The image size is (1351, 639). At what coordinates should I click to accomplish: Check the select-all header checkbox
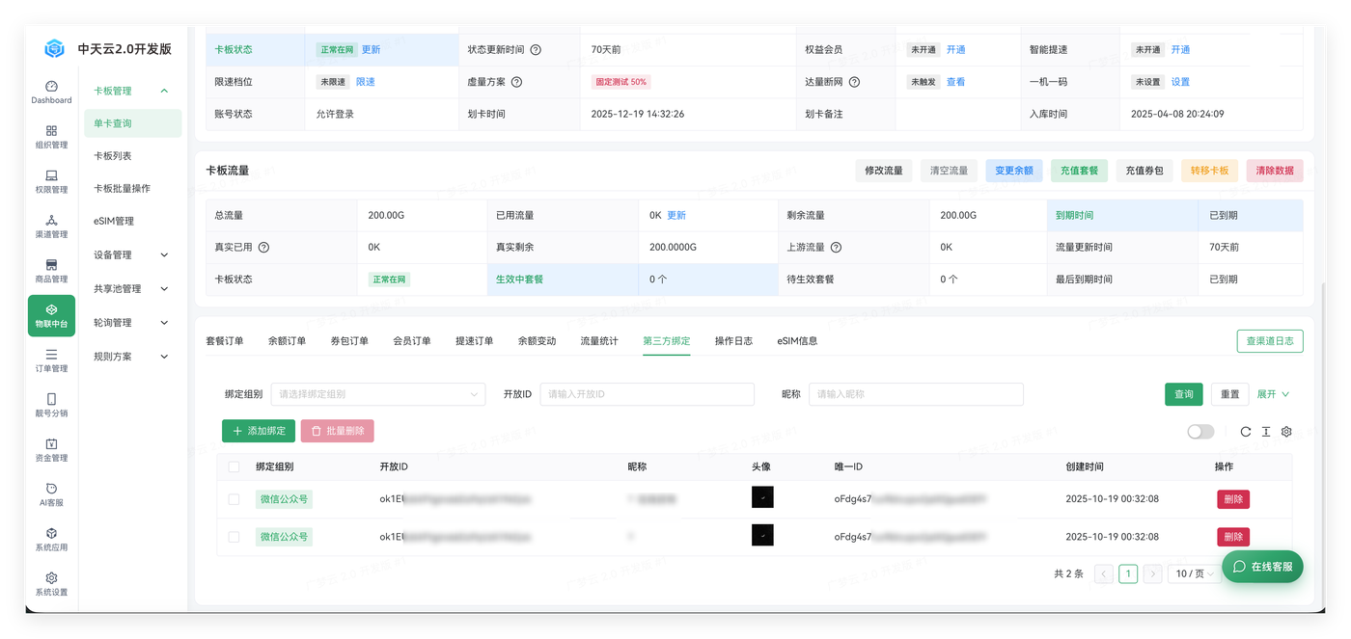[x=234, y=466]
